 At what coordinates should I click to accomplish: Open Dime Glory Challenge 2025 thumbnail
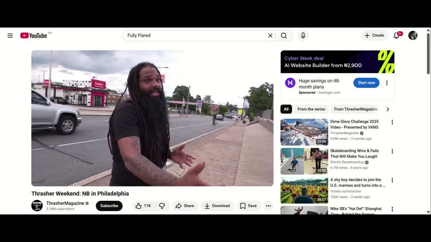[304, 132]
